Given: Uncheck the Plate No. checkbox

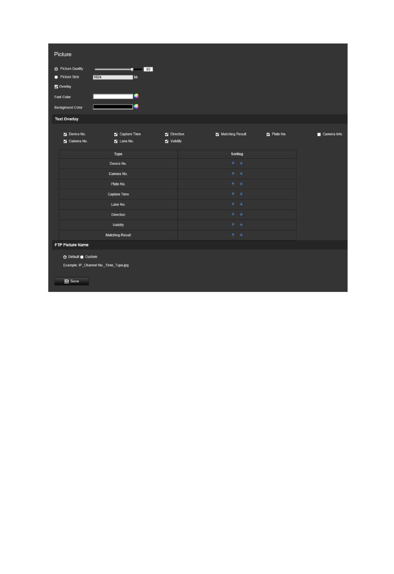Looking at the screenshot, I should click(268, 135).
